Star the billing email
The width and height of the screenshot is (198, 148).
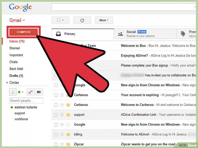62,134
